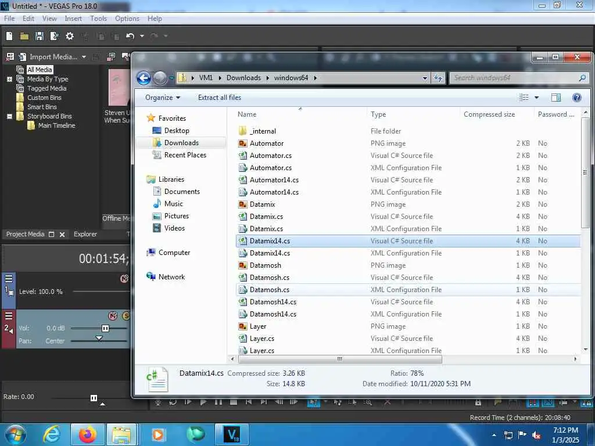Undo the last action in VEGAS

[x=130, y=36]
